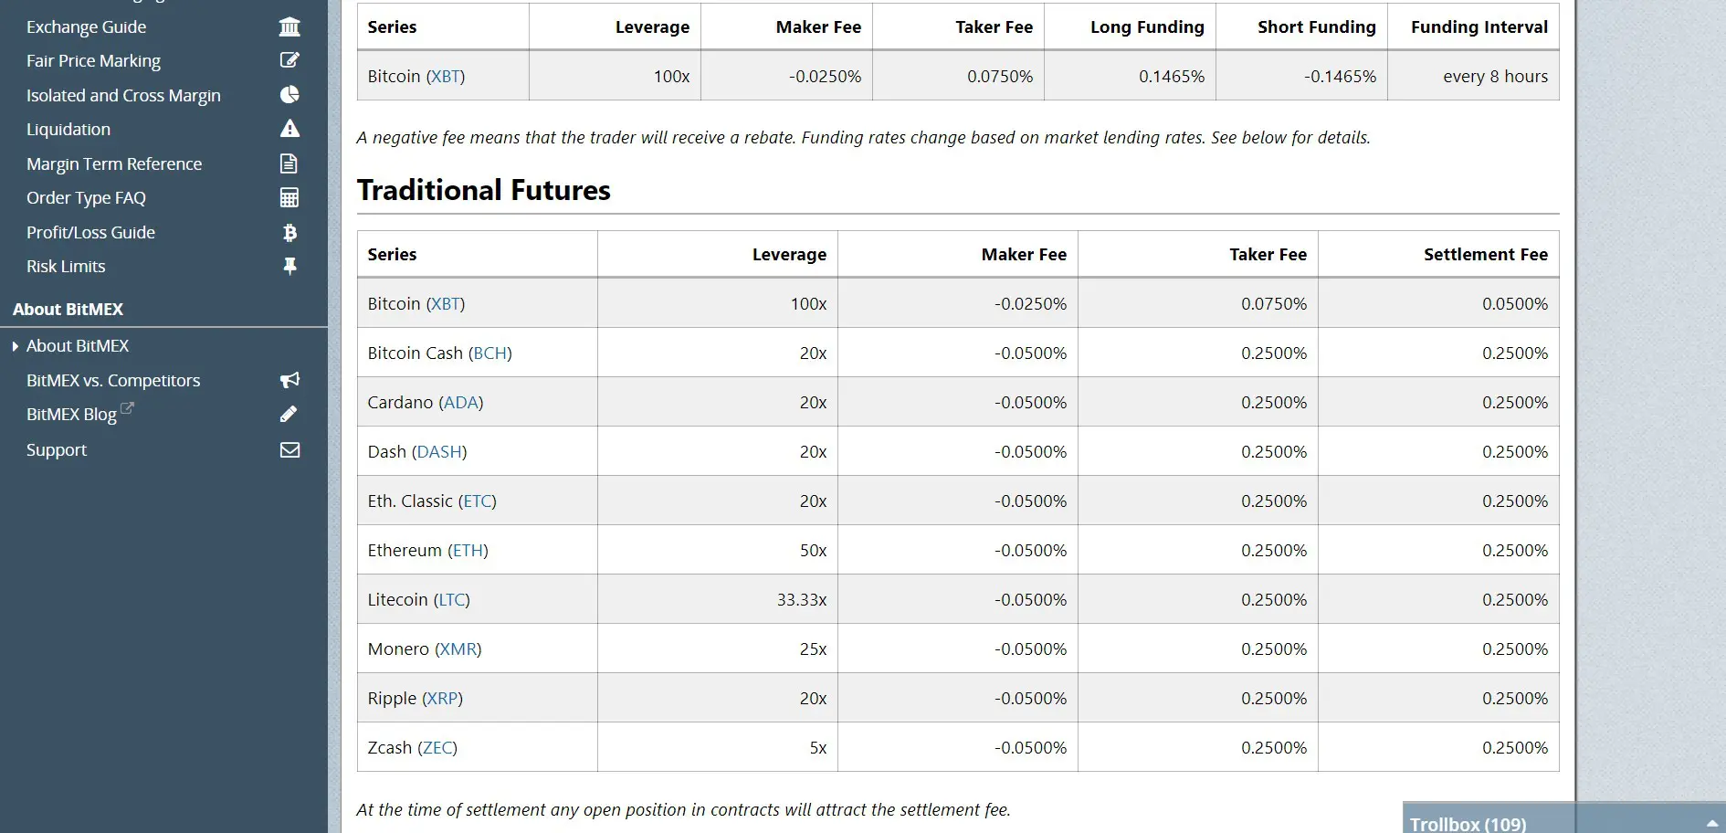Click the ZEC ticker link
The image size is (1726, 833).
(x=437, y=747)
